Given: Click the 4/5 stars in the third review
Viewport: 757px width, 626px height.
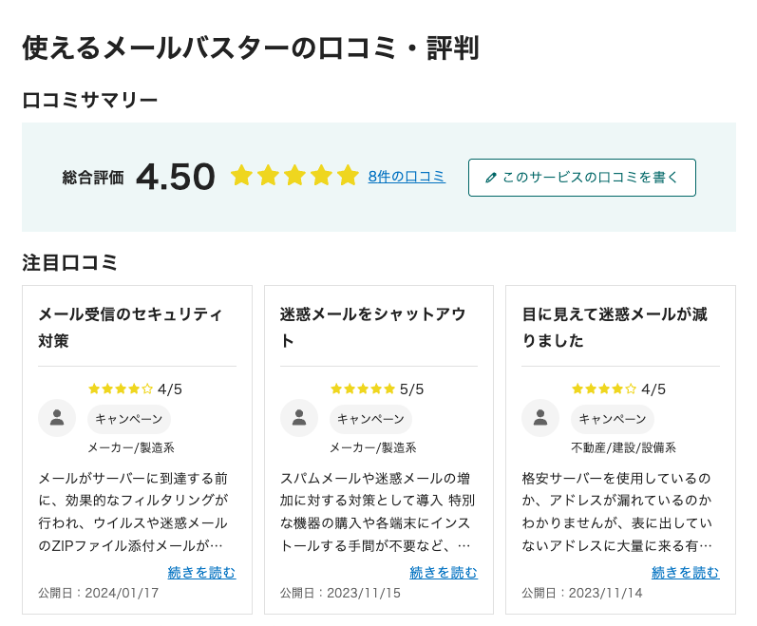Looking at the screenshot, I should (x=603, y=389).
